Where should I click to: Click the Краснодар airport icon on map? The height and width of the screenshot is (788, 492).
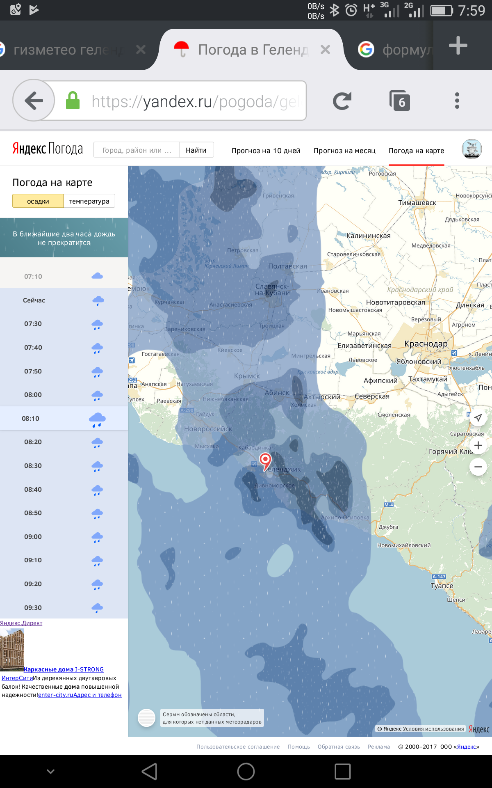[x=454, y=353]
